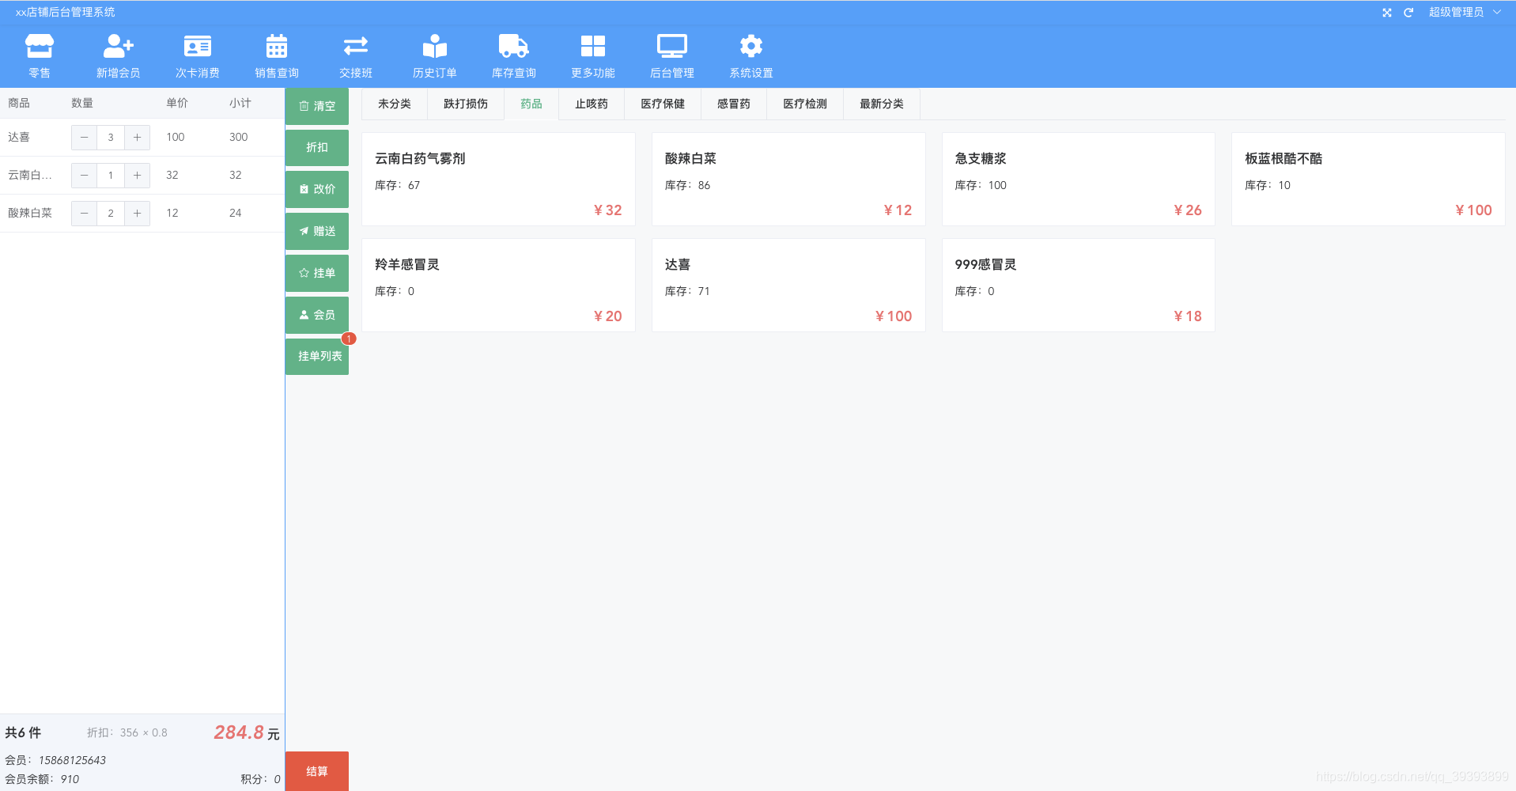
Task: Toggle fullscreen icon in top bar
Action: pos(1386,13)
